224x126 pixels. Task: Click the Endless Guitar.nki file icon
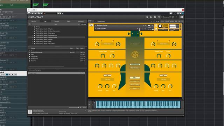(x=29, y=52)
